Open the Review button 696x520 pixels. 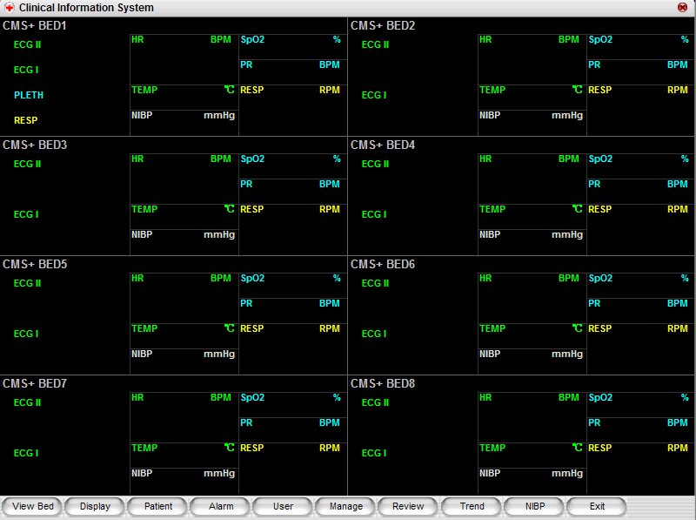coord(408,506)
